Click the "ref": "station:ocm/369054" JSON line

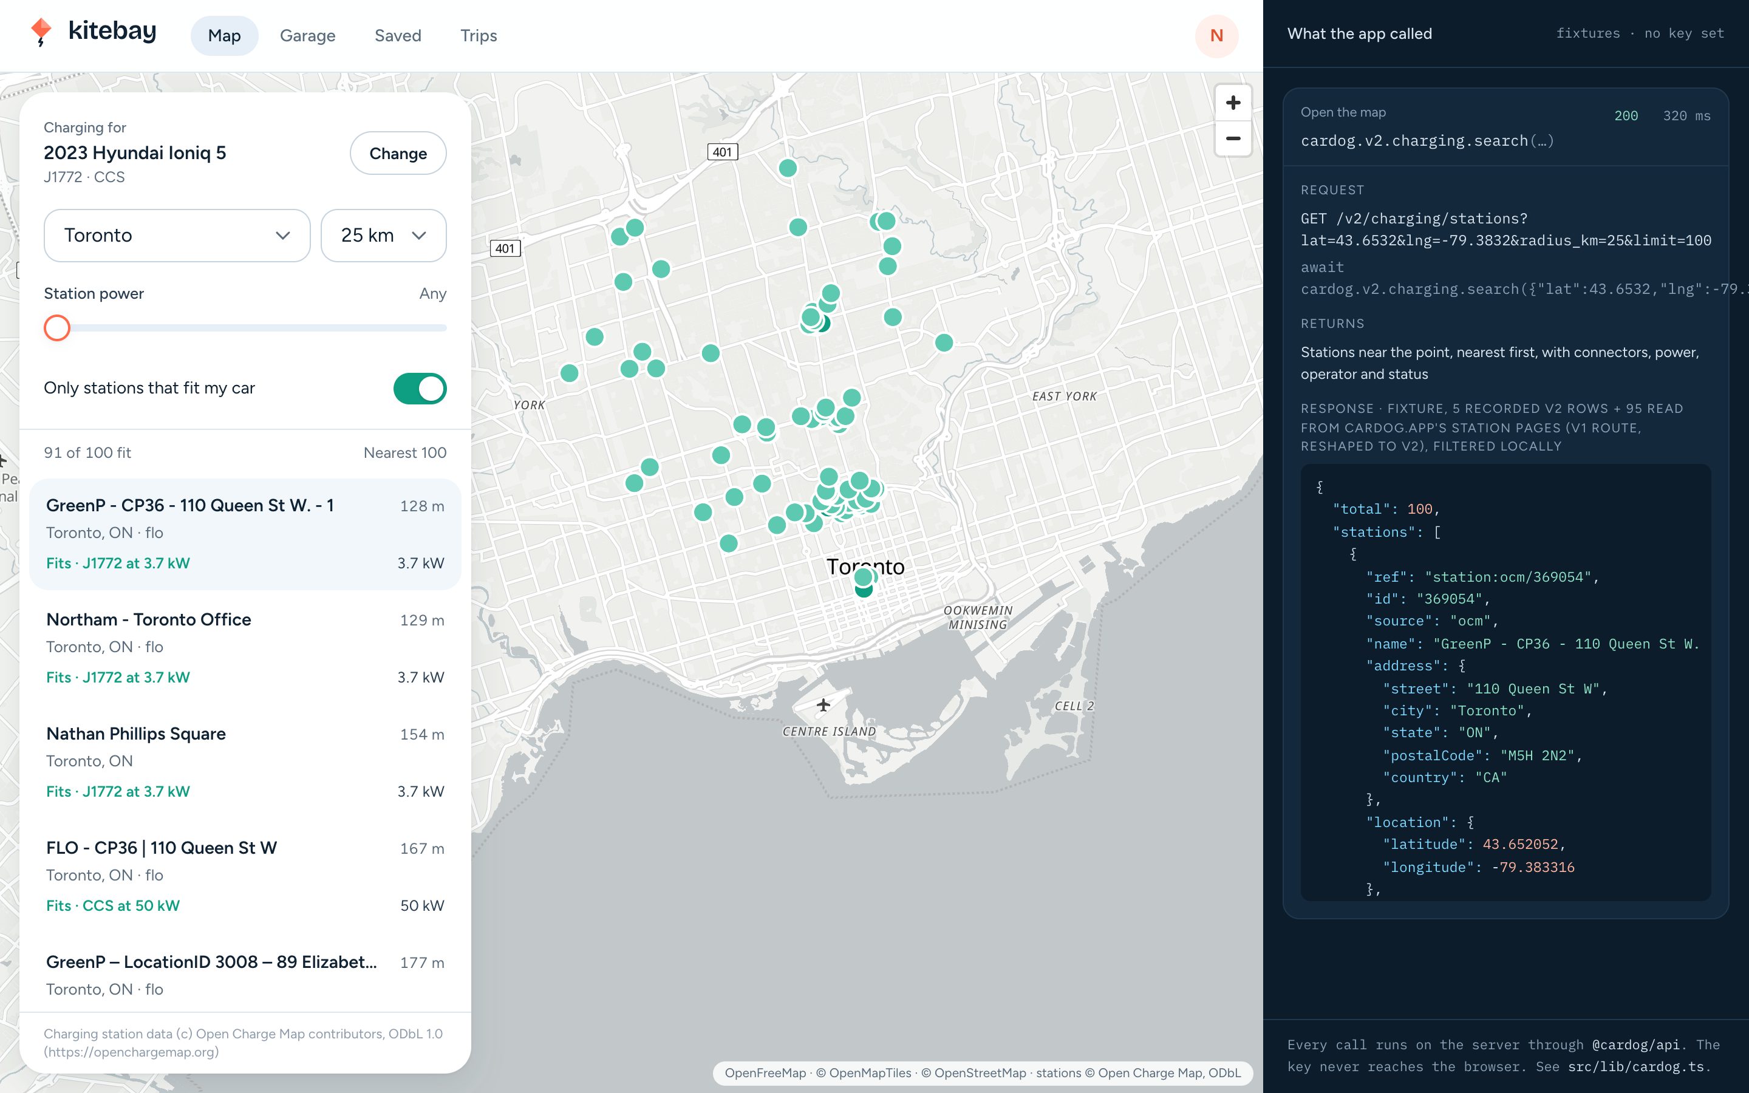(x=1482, y=577)
